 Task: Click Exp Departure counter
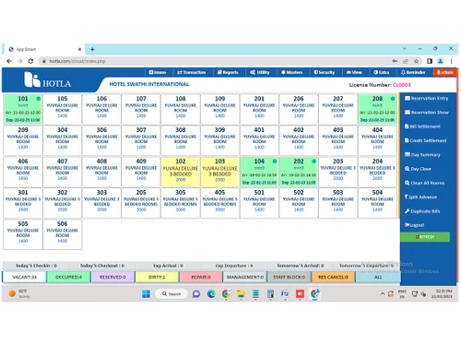234,266
